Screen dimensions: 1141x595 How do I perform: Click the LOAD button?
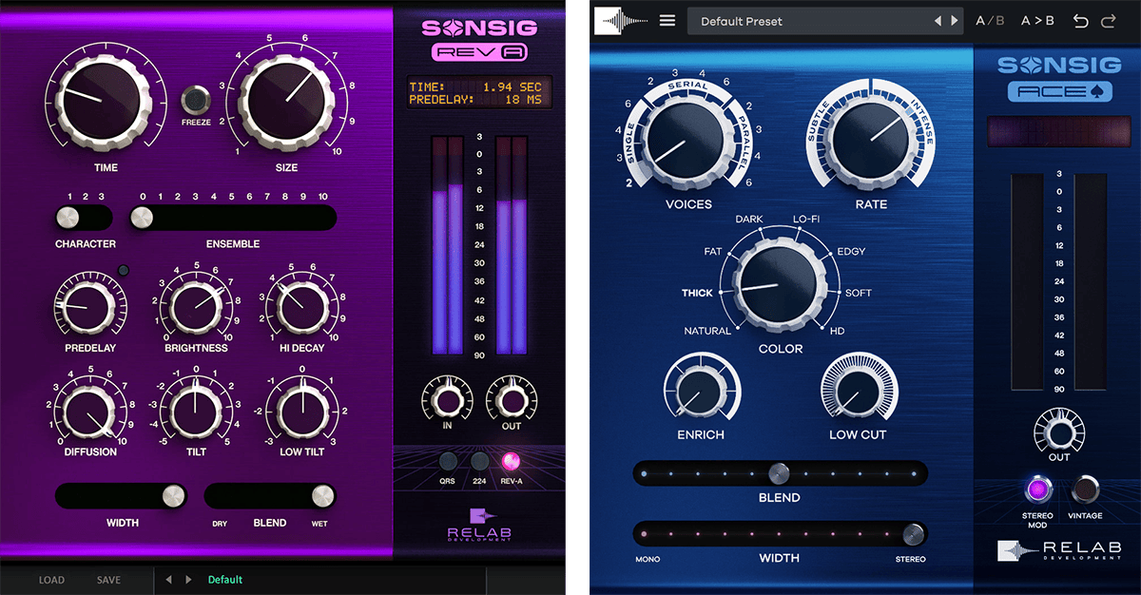click(x=52, y=579)
